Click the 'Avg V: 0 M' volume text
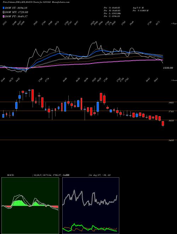Viewport: 177px width, 234px height. click(138, 7)
